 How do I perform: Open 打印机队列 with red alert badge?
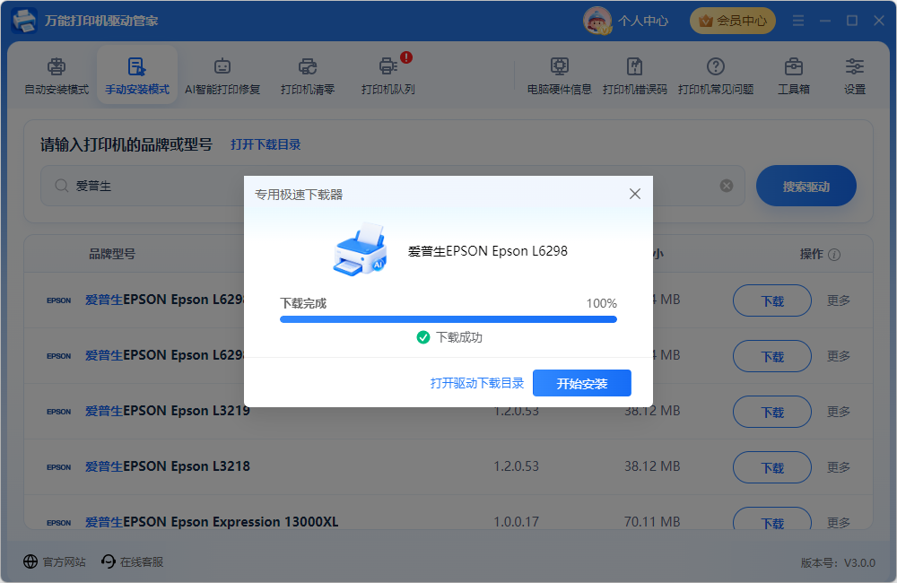[x=388, y=75]
